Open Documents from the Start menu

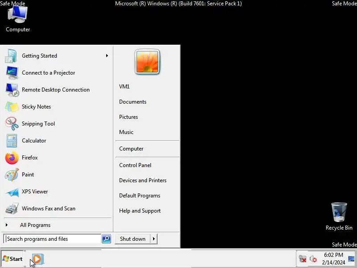click(x=133, y=102)
